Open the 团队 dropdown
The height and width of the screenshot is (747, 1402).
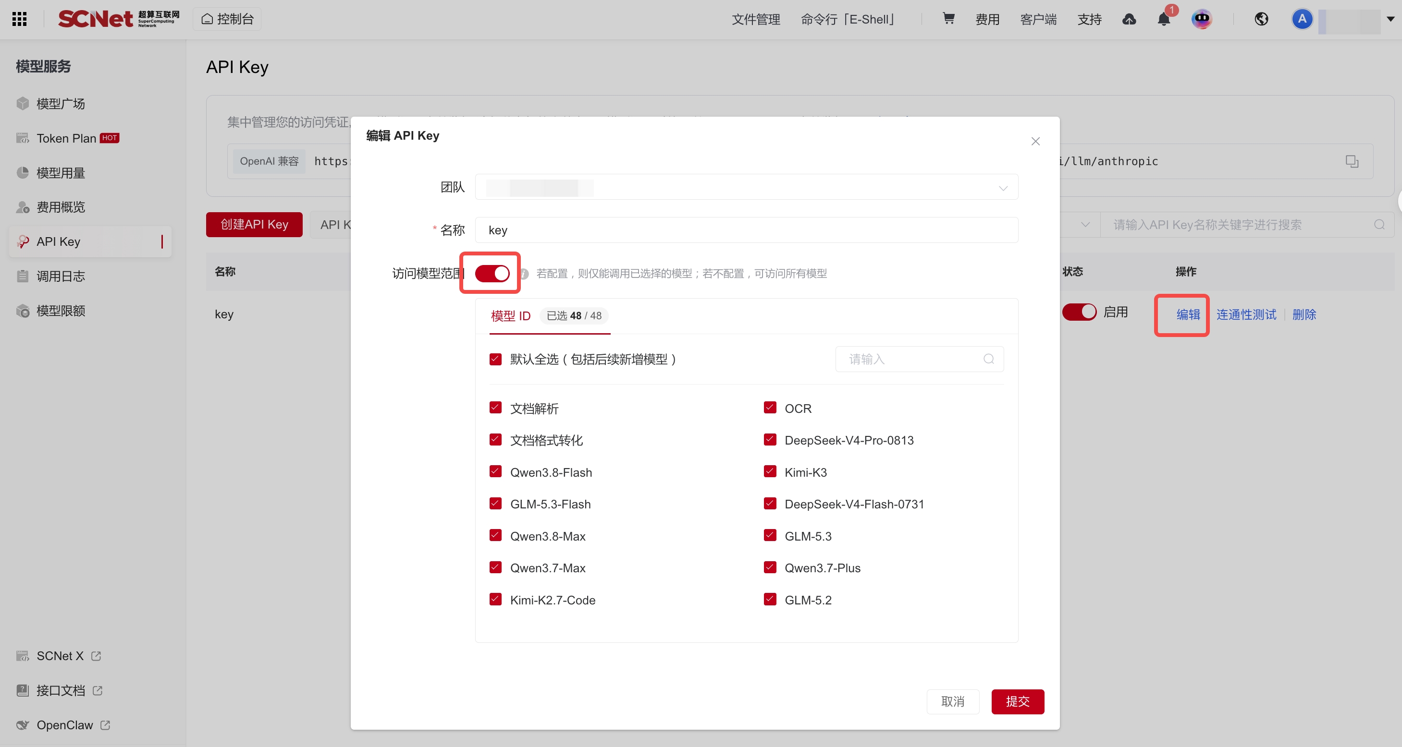point(746,187)
